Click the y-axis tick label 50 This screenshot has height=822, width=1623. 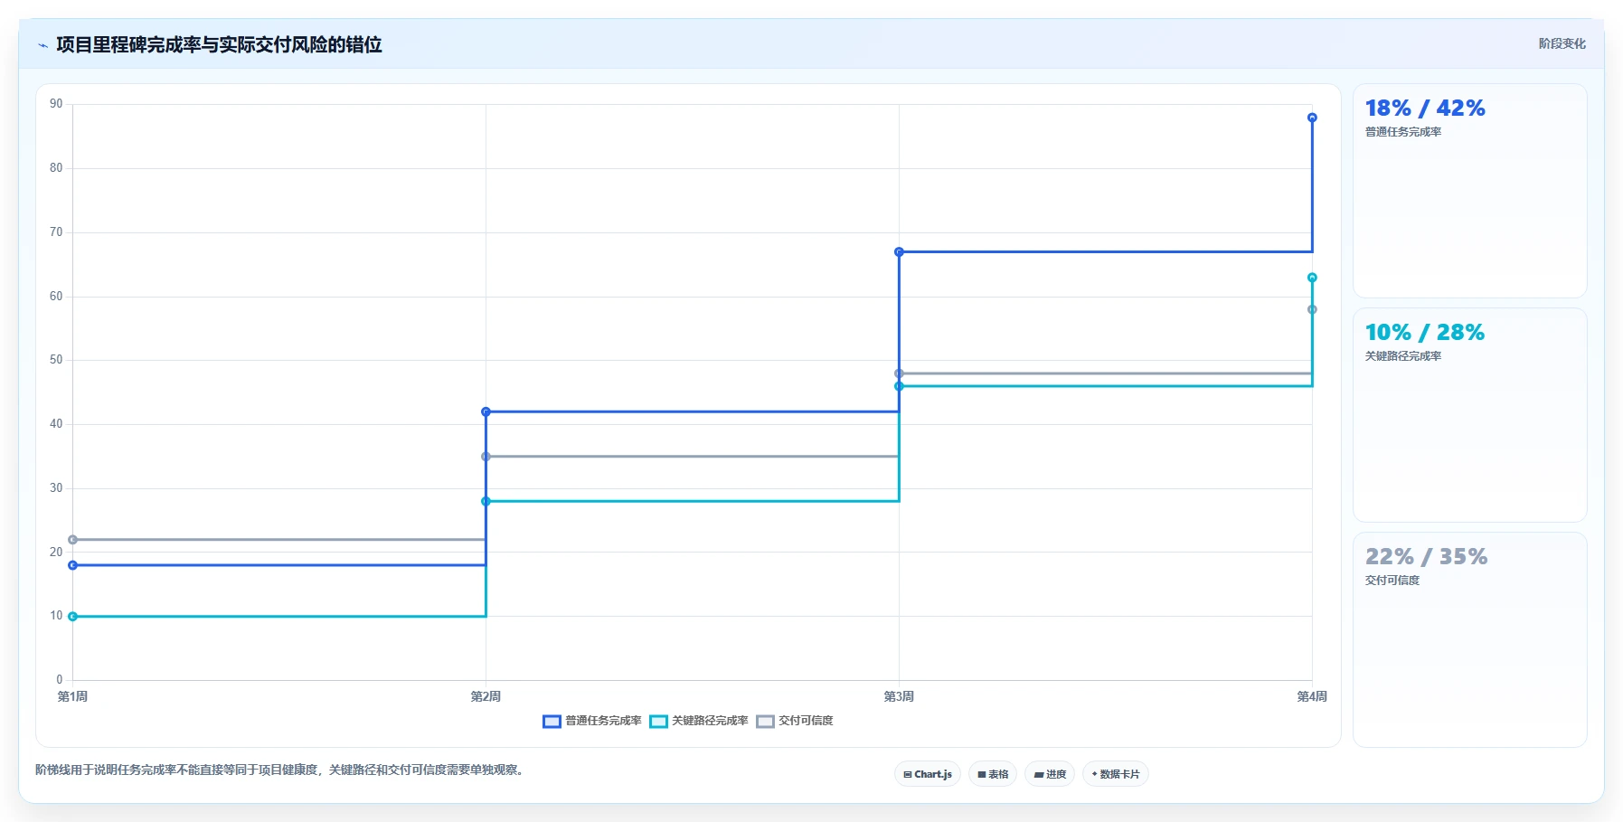pyautogui.click(x=56, y=360)
